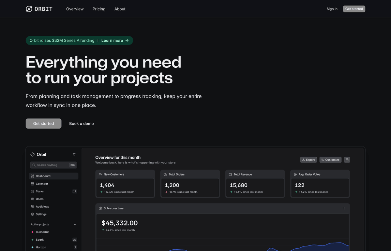391x251 pixels.
Task: Open the BuilderKit project
Action: pos(53,232)
